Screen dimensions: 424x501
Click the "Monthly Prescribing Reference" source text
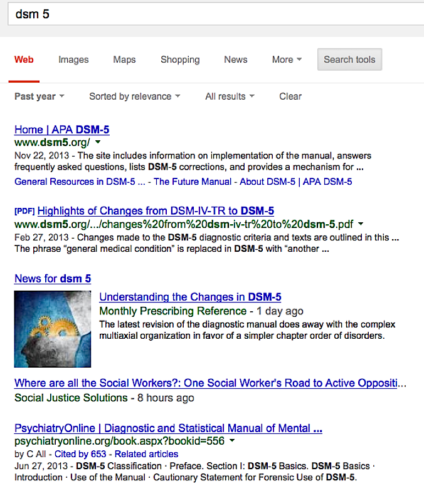173,311
